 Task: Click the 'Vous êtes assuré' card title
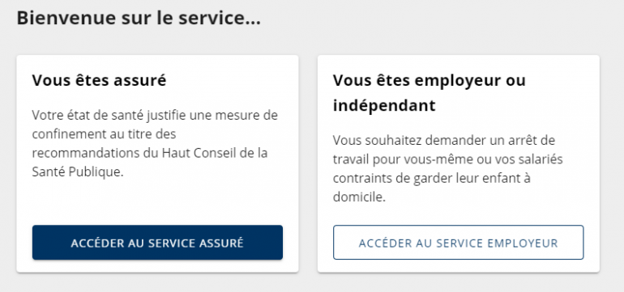coord(99,80)
